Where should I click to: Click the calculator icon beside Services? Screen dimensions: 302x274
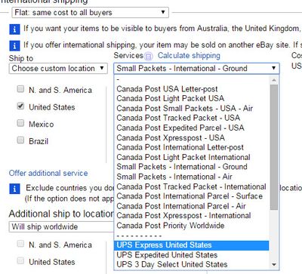(x=149, y=57)
